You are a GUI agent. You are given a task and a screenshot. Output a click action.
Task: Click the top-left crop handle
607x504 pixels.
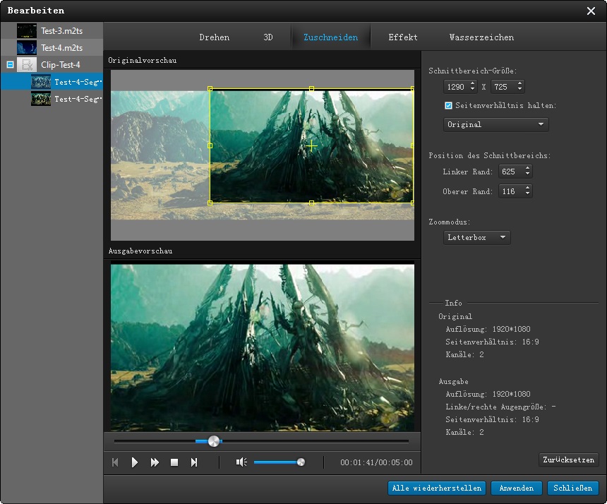pyautogui.click(x=210, y=89)
